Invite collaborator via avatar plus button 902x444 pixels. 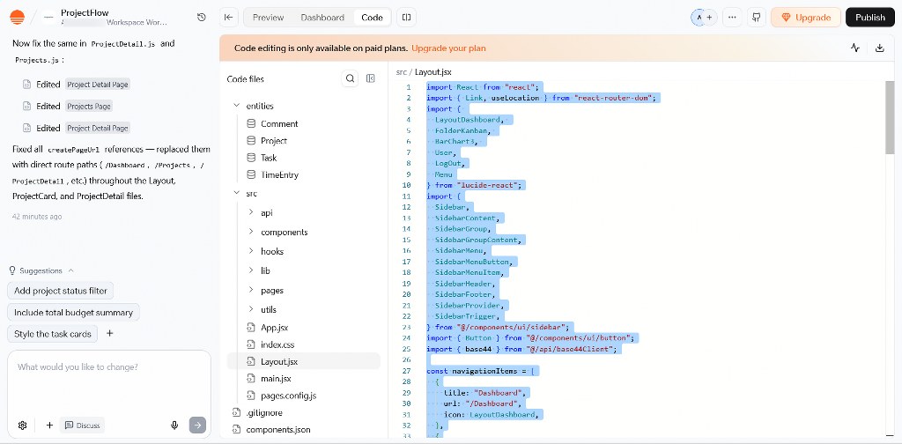point(709,18)
